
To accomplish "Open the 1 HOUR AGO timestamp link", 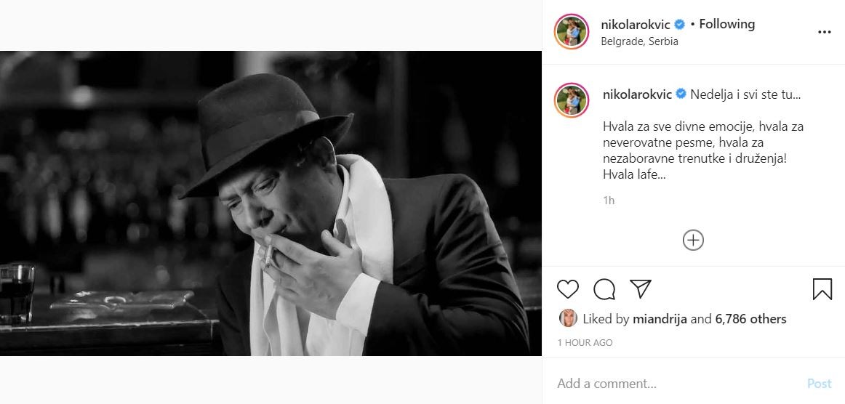I will (585, 342).
